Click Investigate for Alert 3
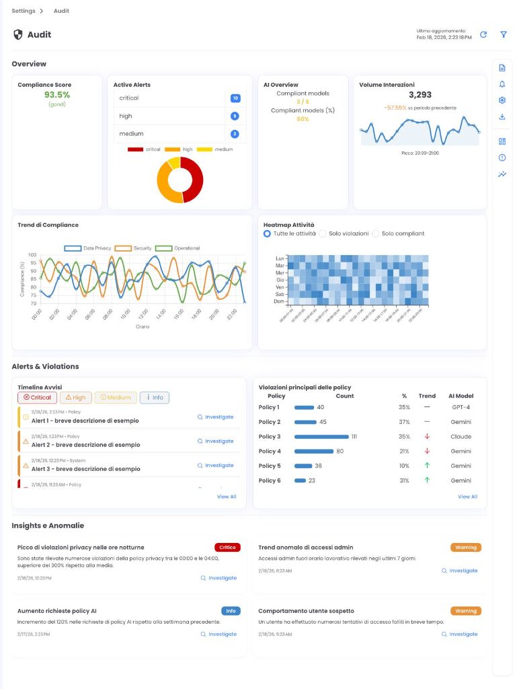This screenshot has width=519, height=689. click(216, 466)
